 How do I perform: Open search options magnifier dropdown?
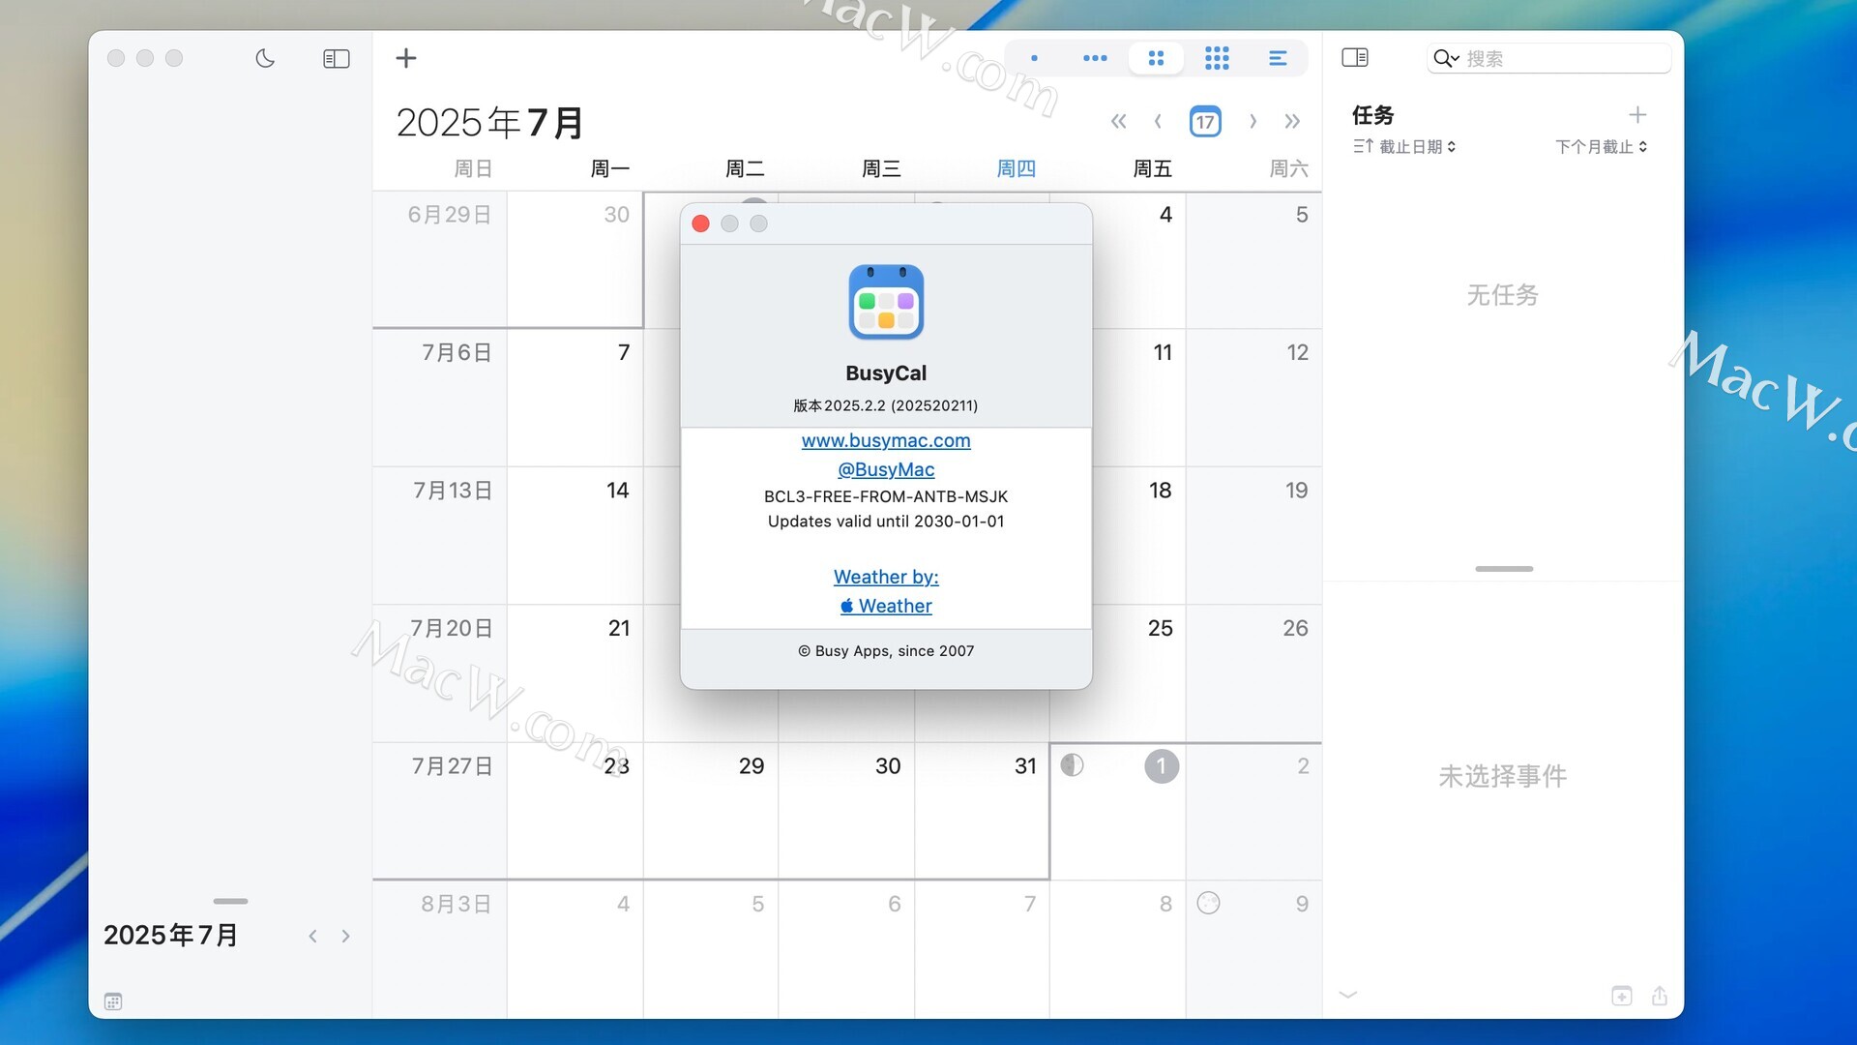1446,58
